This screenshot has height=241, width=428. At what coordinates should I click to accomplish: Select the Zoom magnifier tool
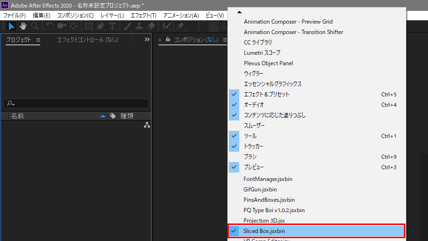pos(34,26)
